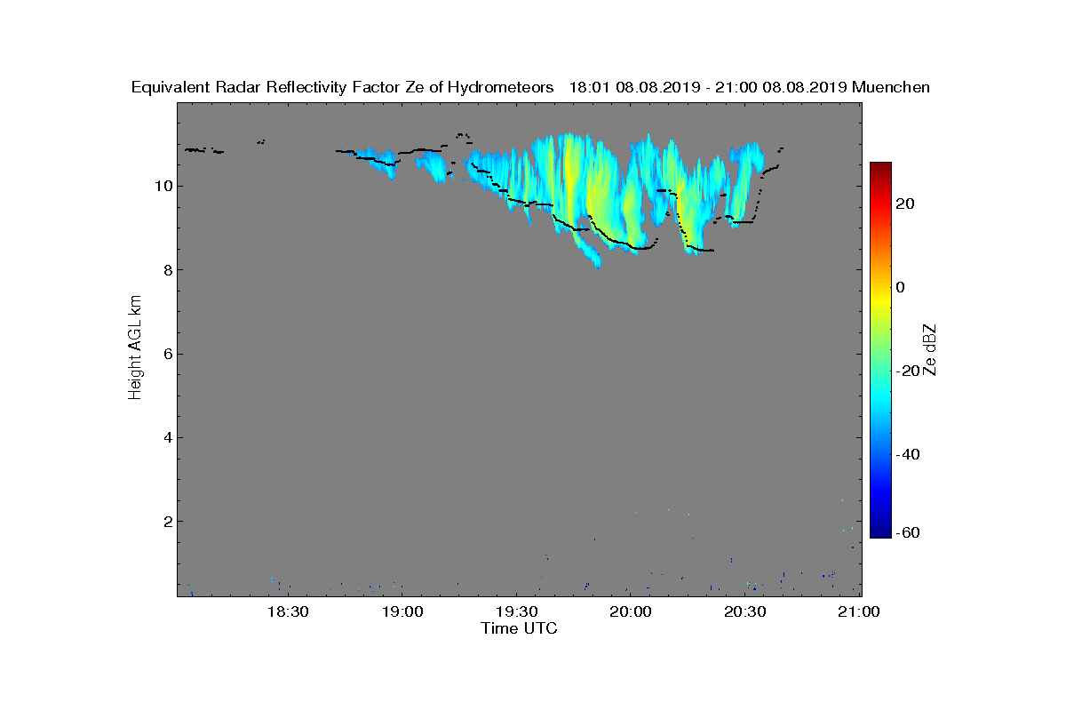The image size is (1066, 711).
Task: Click the colorbar value -60
Action: (908, 533)
